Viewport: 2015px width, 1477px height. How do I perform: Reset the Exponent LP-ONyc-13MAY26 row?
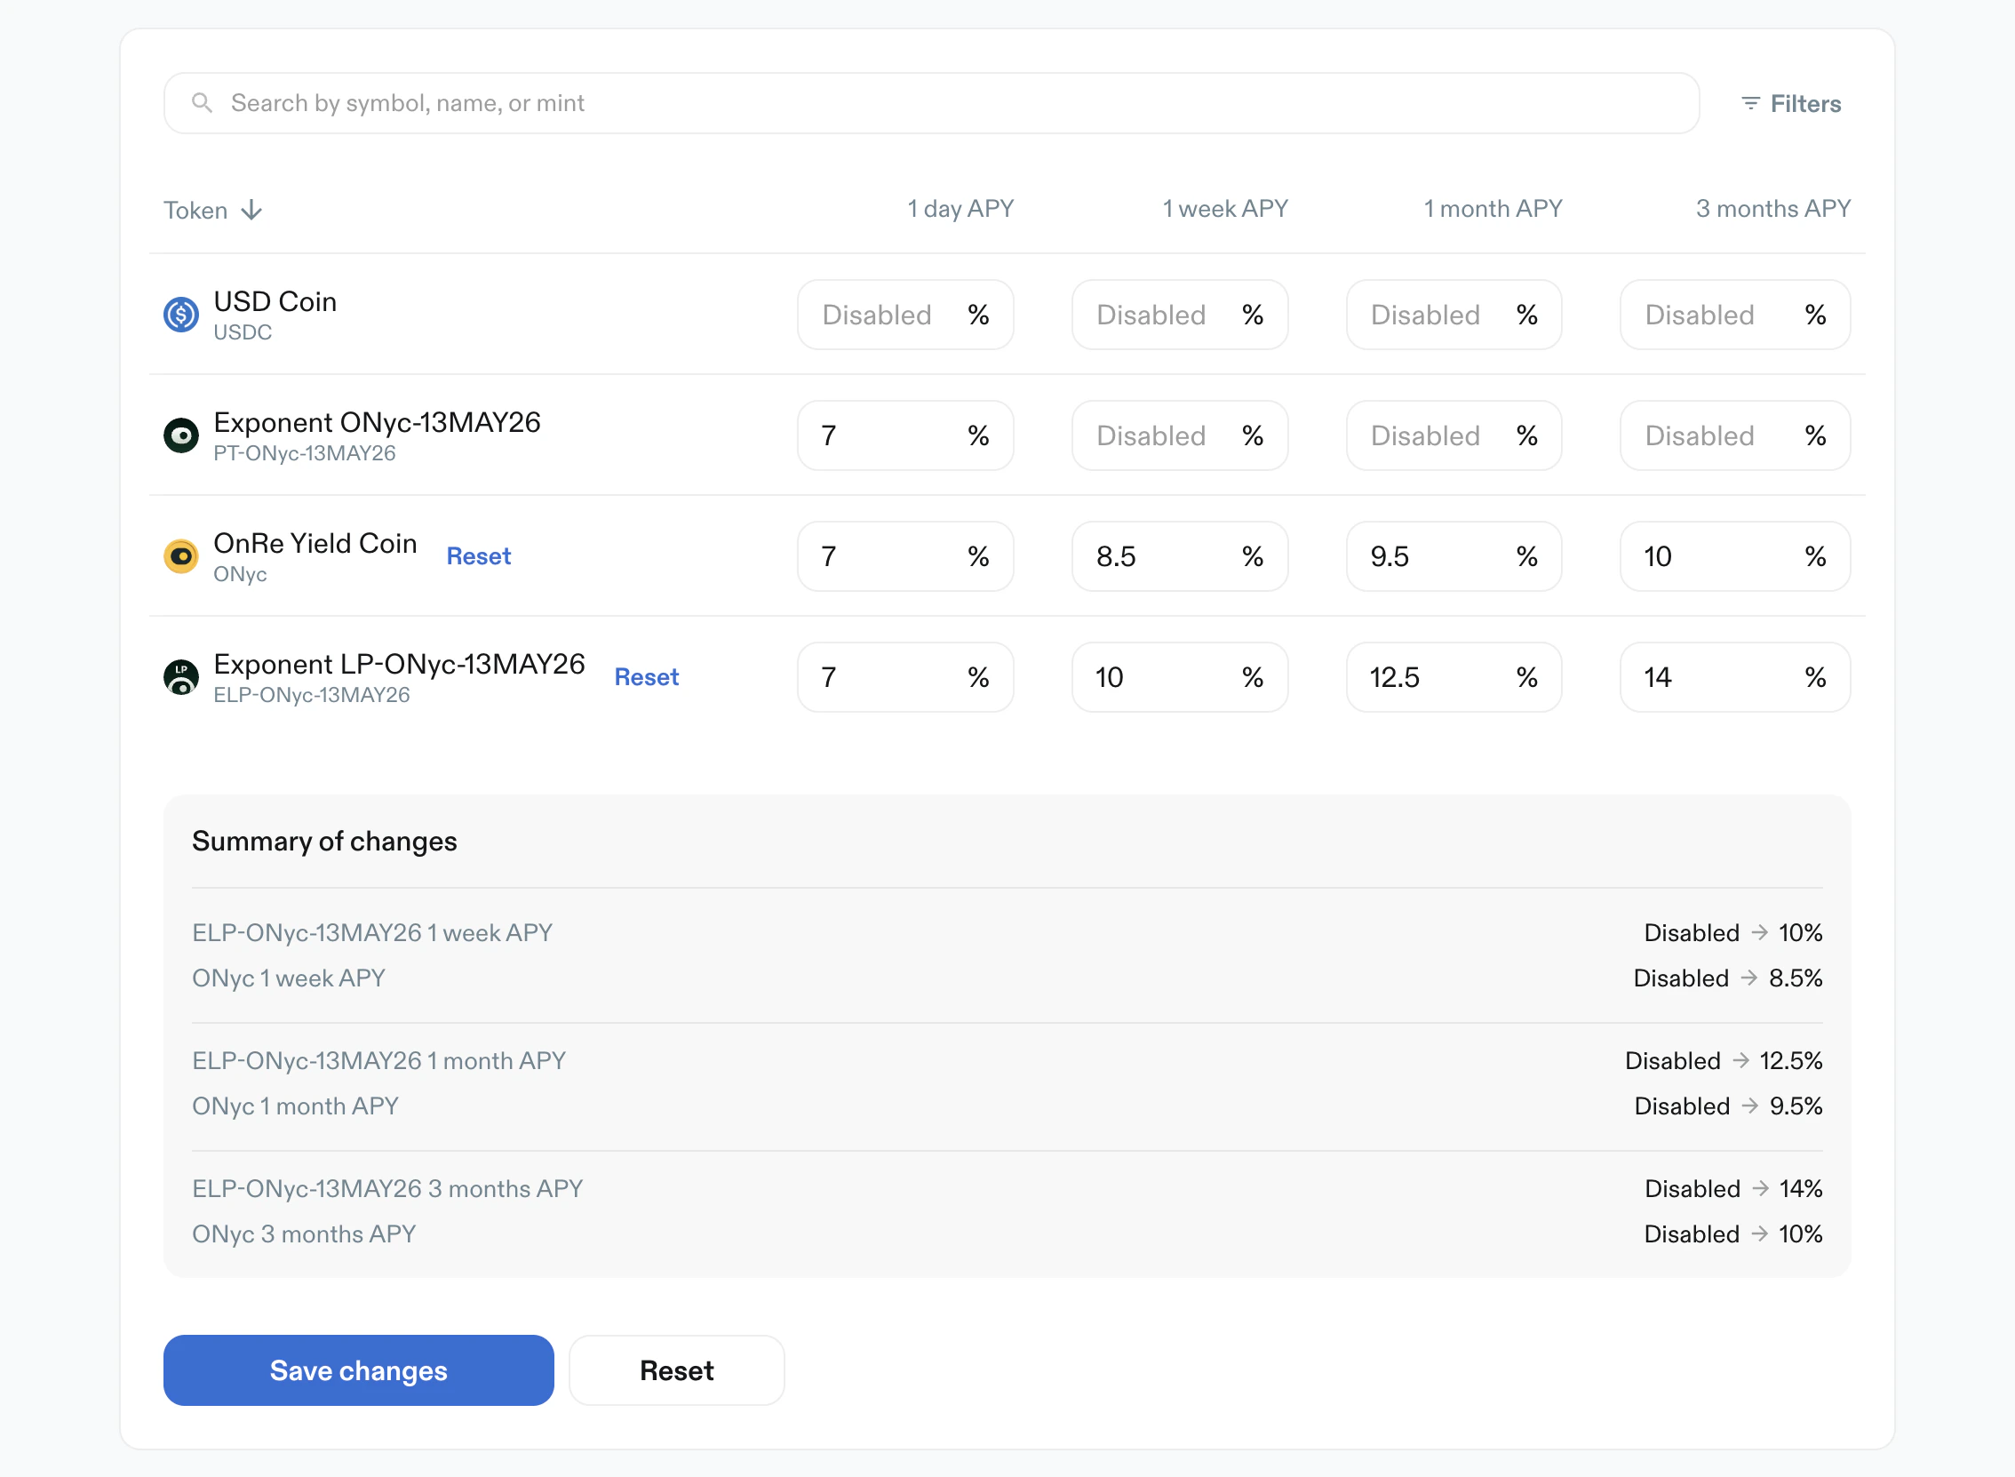coord(646,677)
